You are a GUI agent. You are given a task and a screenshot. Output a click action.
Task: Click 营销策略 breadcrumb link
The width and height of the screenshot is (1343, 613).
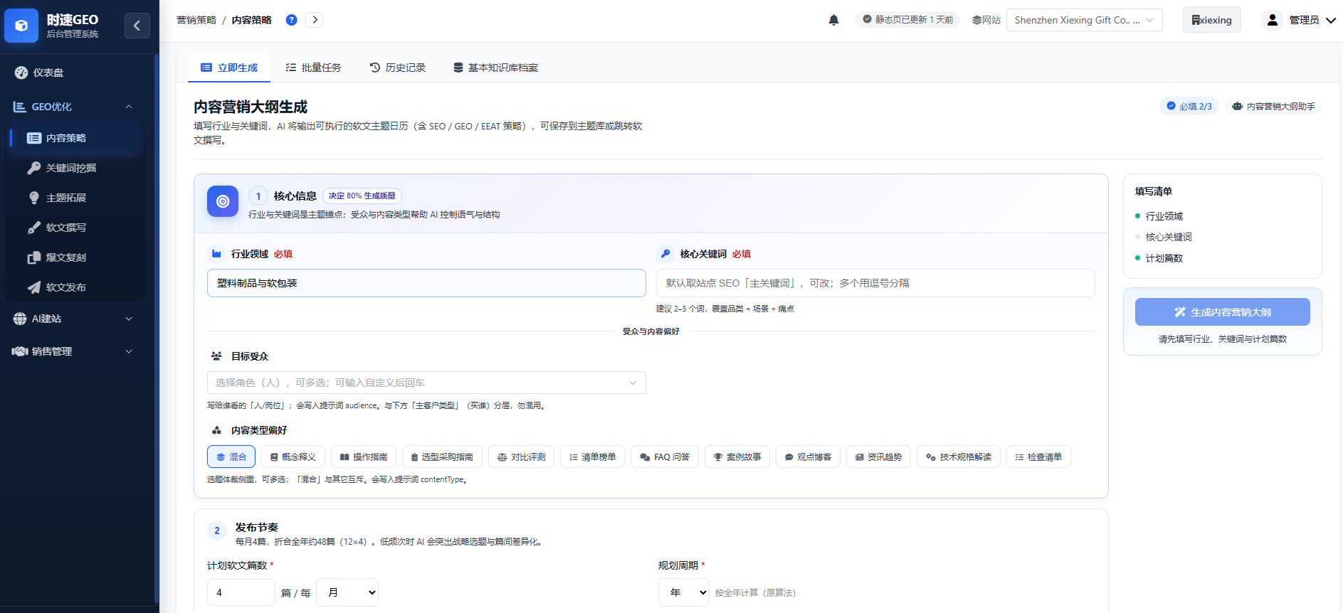(x=196, y=20)
